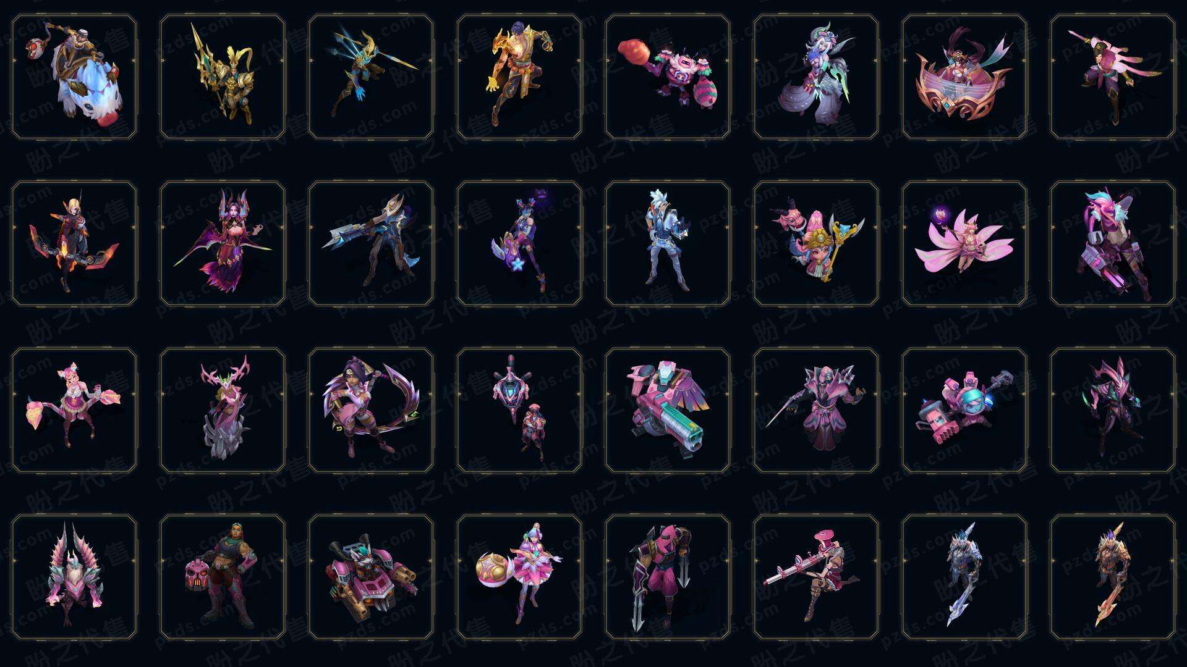Screen dimensions: 1187x667
Task: Select the pink ninja with dual blades
Action: tap(668, 577)
